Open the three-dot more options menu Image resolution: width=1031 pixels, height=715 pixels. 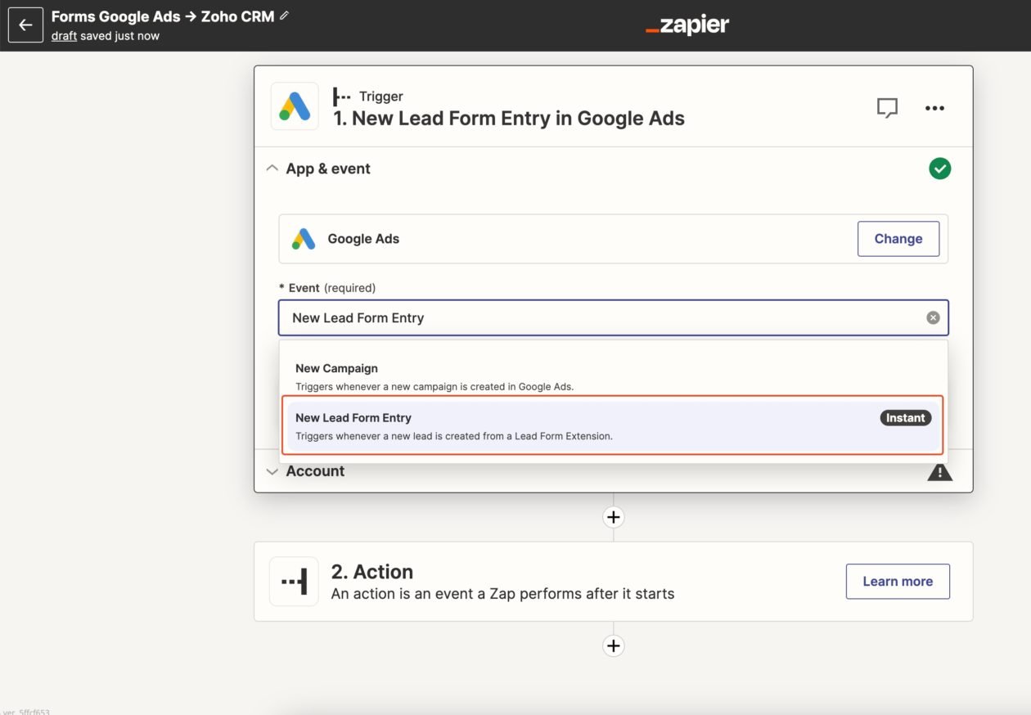click(934, 108)
